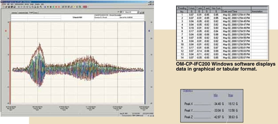Select the row dated 12:54:47 PM
The image size is (278, 124).
coord(222,25)
